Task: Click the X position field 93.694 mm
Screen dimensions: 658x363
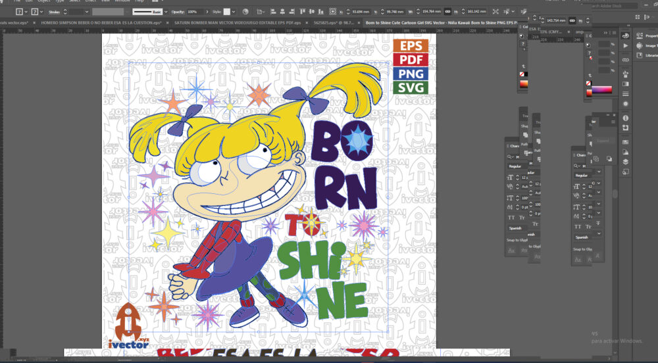Action: (x=361, y=12)
